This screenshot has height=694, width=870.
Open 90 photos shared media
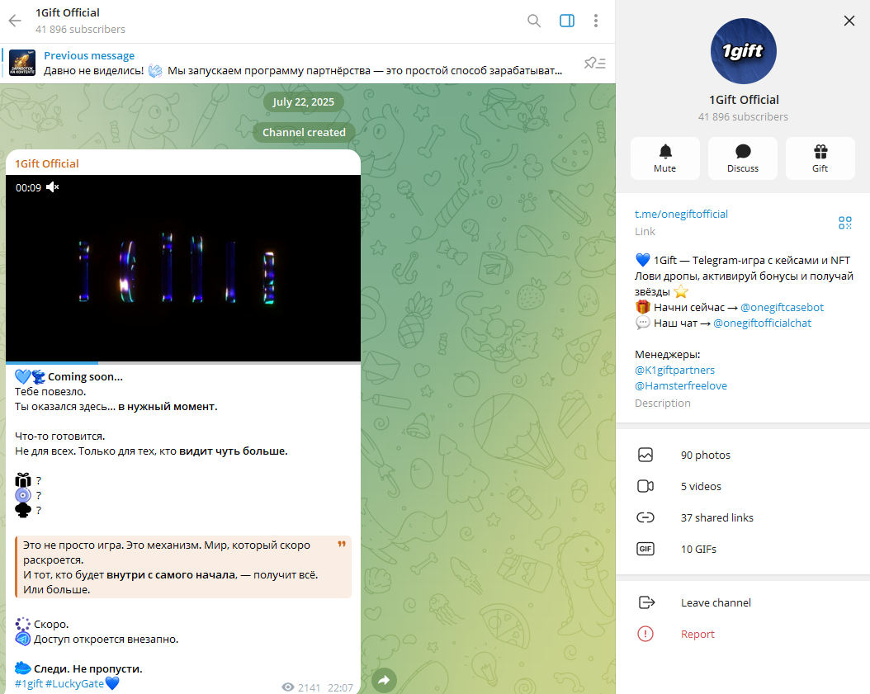click(x=705, y=455)
